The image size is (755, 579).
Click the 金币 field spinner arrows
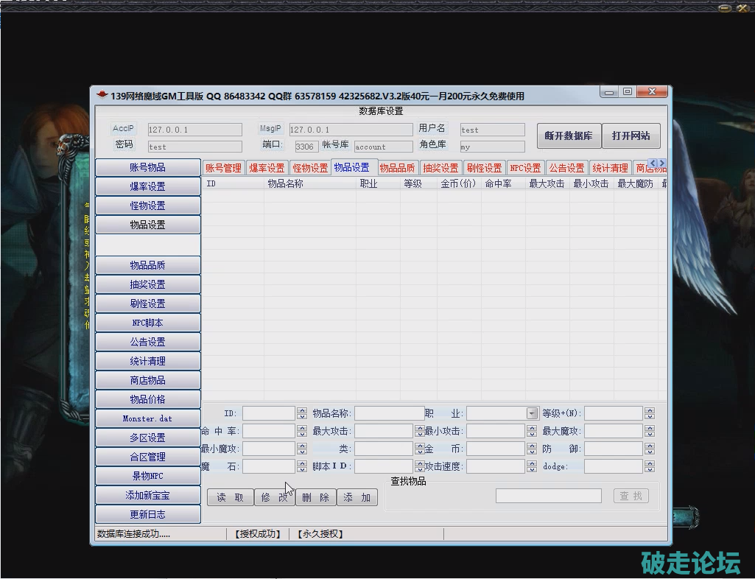tap(532, 449)
